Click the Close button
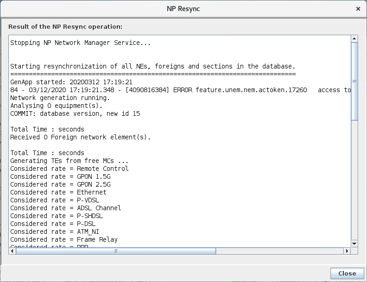Image resolution: width=367 pixels, height=282 pixels. tap(347, 273)
